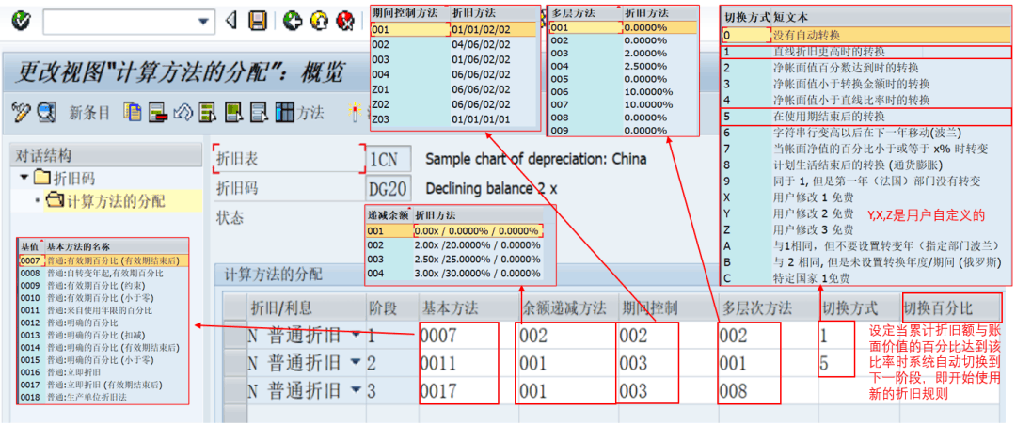Click the green checkmark Enter icon
1016x425 pixels.
(21, 21)
